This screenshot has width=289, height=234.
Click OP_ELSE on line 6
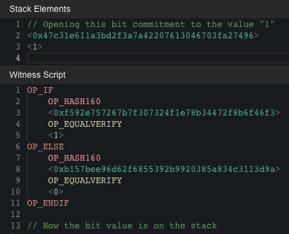(45, 147)
